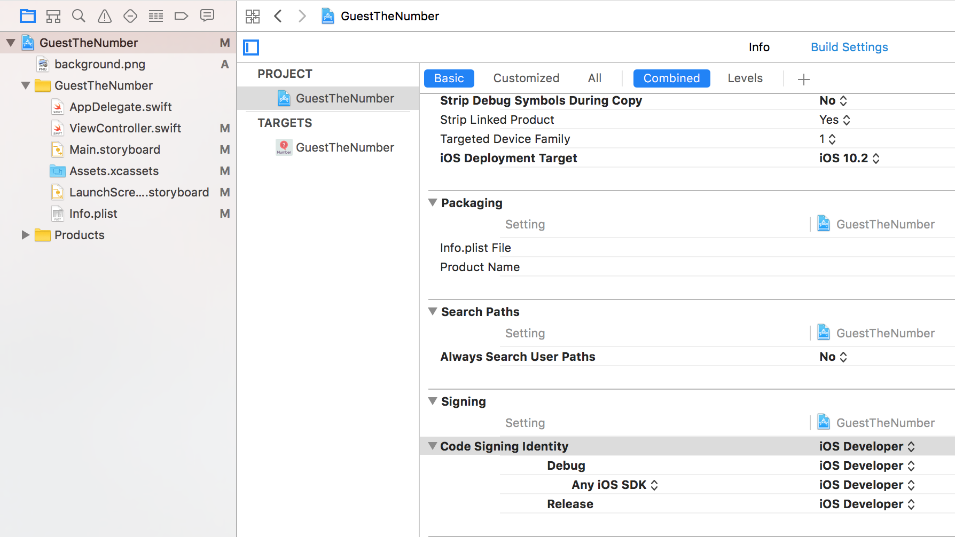Collapse the Search Paths section
The width and height of the screenshot is (955, 537).
pyautogui.click(x=433, y=311)
